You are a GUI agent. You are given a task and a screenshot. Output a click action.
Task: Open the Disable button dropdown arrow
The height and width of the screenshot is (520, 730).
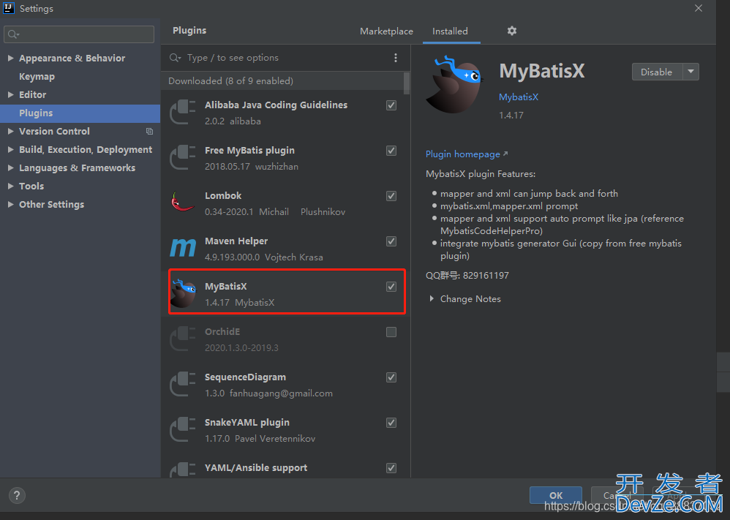coord(691,72)
